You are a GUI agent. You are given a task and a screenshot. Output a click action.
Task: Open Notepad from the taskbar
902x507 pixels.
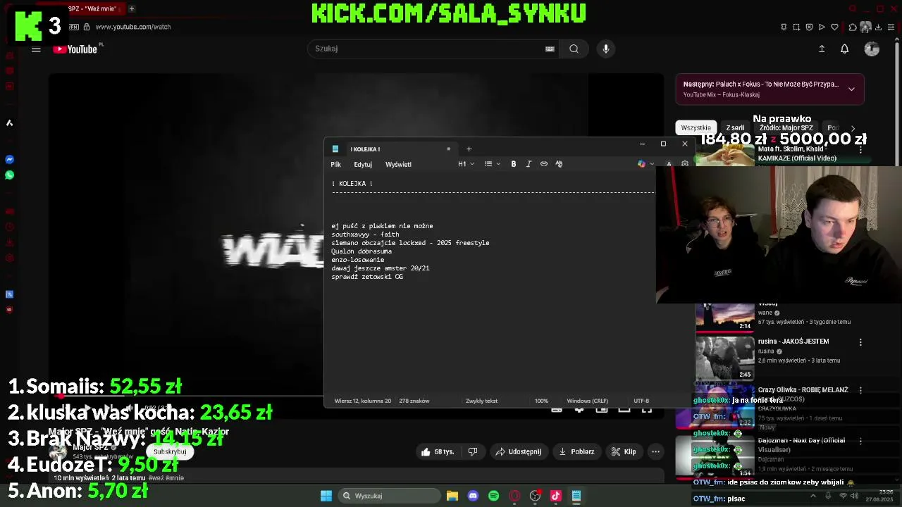click(576, 496)
